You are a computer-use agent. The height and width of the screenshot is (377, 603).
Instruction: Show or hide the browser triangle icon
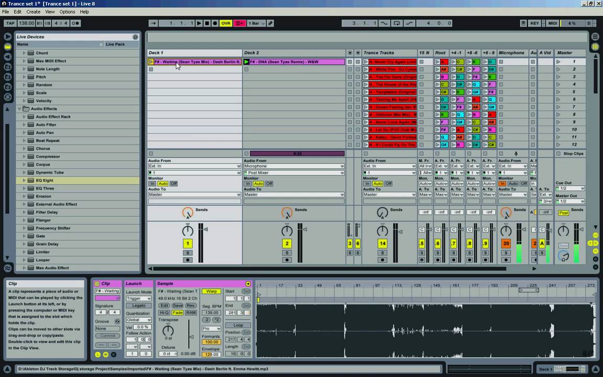[7, 37]
